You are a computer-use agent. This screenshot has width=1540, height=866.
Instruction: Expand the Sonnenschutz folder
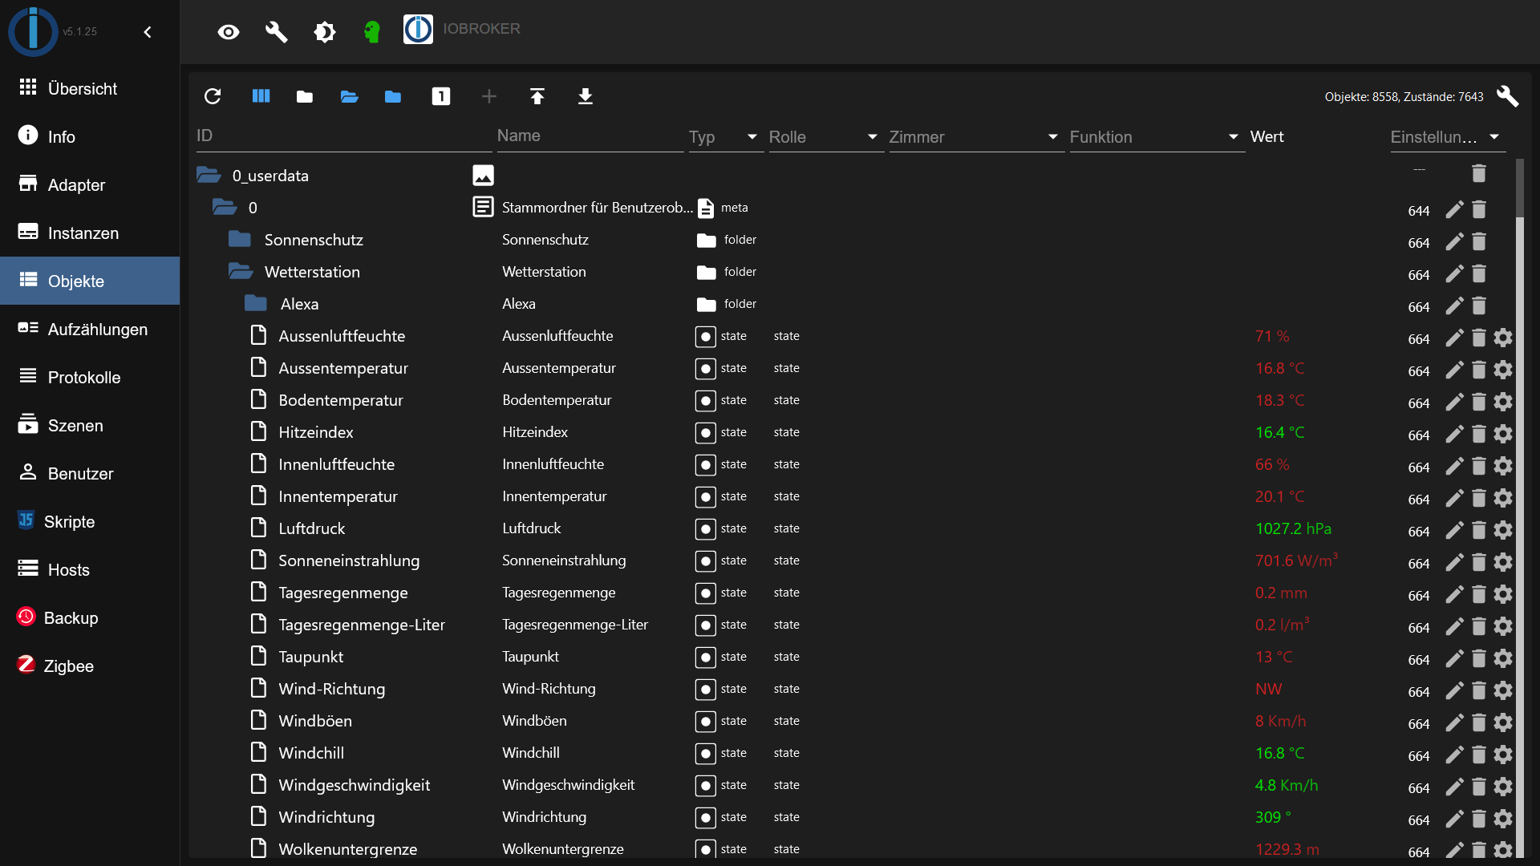coord(240,239)
